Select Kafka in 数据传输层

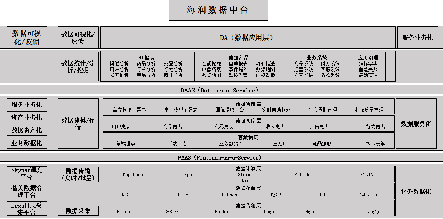point(221,212)
